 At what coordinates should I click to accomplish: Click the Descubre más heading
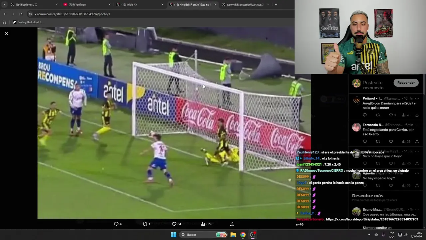(x=368, y=196)
